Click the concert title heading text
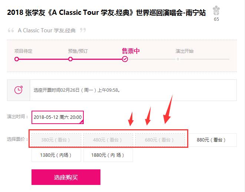 pyautogui.click(x=106, y=13)
